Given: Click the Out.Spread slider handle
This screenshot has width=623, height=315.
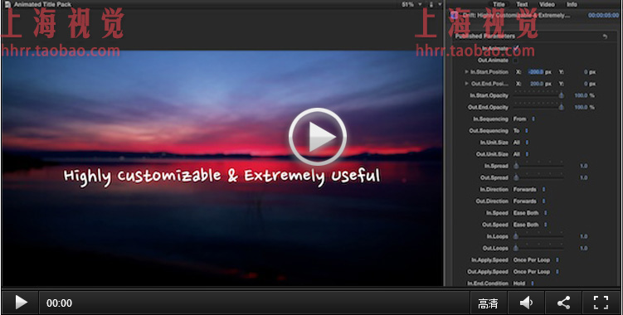Looking at the screenshot, I should [516, 177].
